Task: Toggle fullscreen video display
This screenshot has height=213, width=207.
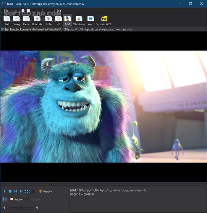Action: pos(26,192)
